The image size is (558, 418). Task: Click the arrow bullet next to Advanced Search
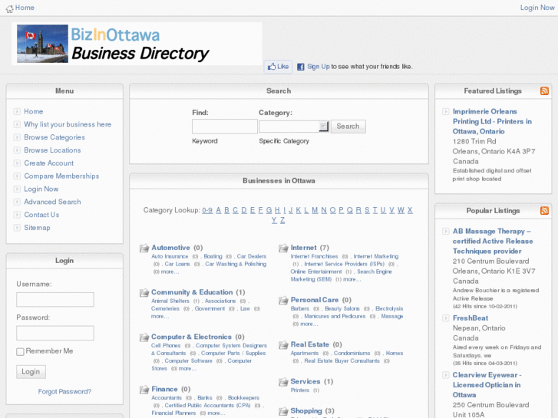pyautogui.click(x=17, y=202)
